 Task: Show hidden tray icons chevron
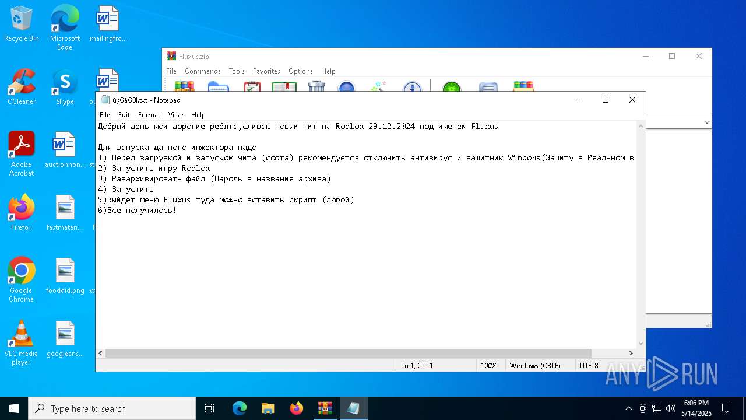(628, 408)
